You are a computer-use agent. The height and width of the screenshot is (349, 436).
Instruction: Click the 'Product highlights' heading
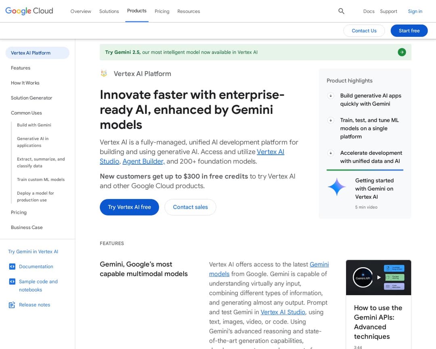tap(350, 81)
